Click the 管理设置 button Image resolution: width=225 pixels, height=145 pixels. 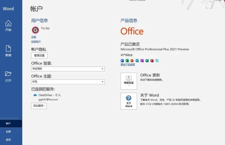click(39, 56)
